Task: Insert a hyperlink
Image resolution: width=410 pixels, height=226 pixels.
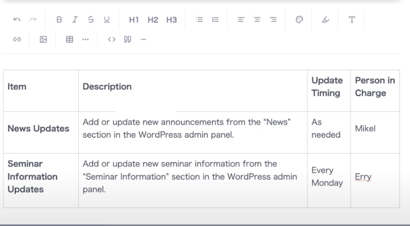Action: (17, 39)
